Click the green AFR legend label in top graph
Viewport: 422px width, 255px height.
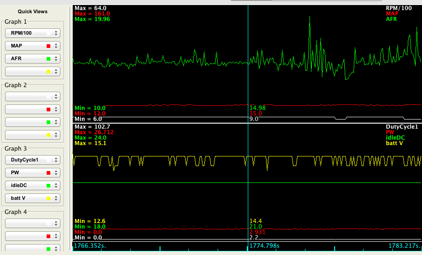pos(392,19)
